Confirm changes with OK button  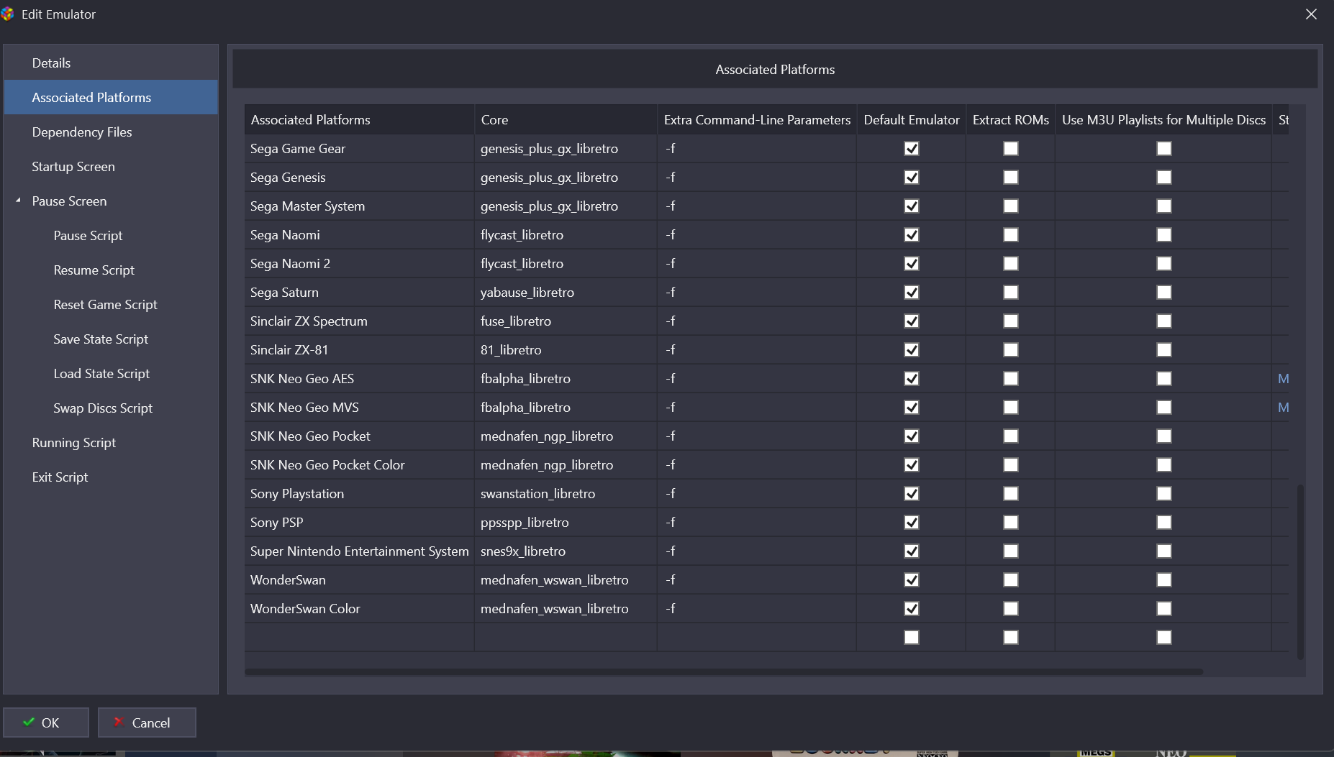[46, 722]
